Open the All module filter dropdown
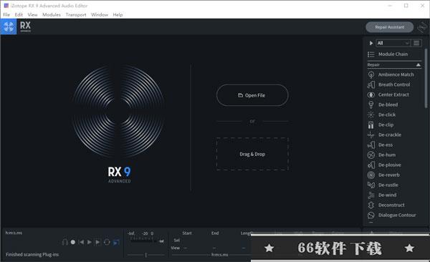430x262 pixels. [x=393, y=43]
